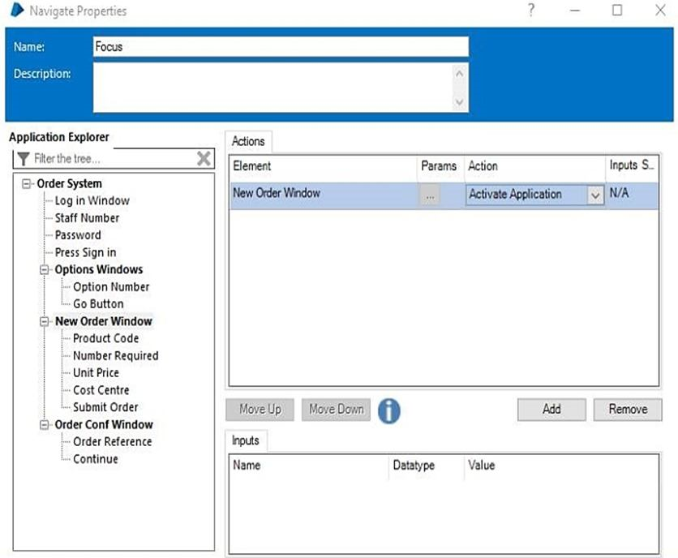Screen dimensions: 678x558
Task: Clear the tree filter with X icon
Action: [204, 158]
